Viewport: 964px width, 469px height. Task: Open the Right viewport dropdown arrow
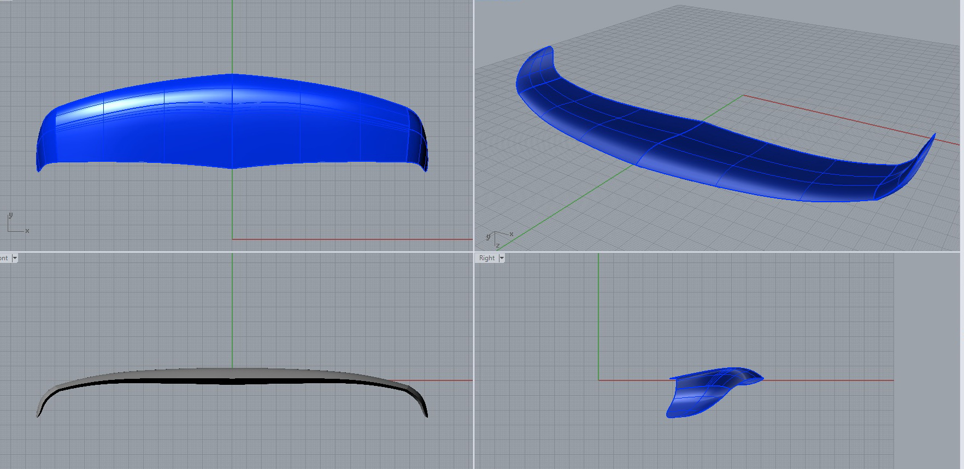(x=502, y=258)
